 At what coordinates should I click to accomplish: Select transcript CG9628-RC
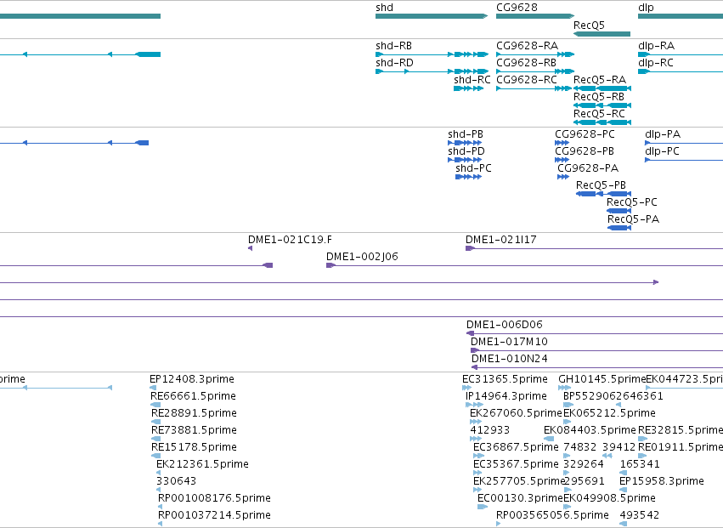coord(534,88)
